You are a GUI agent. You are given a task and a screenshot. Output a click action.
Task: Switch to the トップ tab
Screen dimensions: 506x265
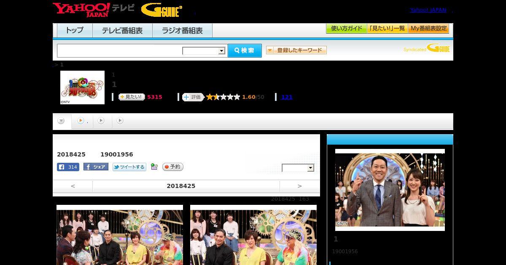(x=74, y=31)
